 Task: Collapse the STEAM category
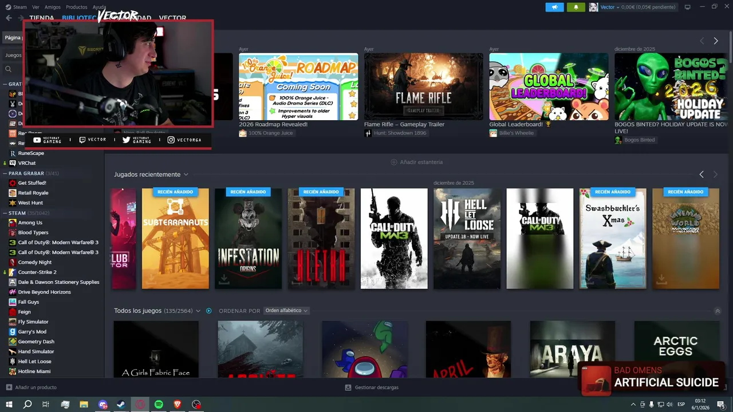click(5, 213)
